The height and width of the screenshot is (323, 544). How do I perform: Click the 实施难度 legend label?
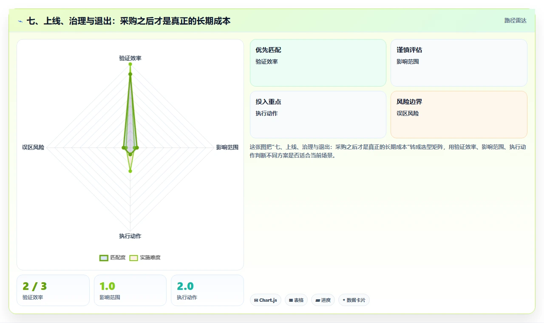150,258
